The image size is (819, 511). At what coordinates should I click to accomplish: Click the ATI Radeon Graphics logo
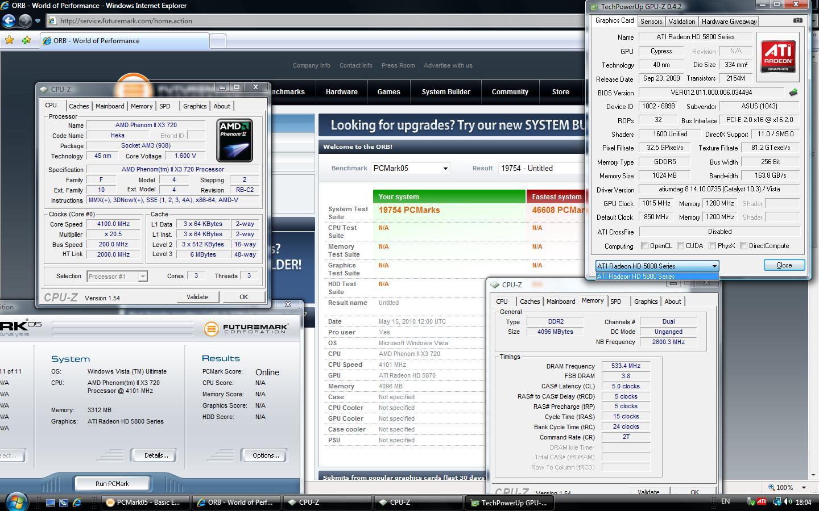point(778,57)
